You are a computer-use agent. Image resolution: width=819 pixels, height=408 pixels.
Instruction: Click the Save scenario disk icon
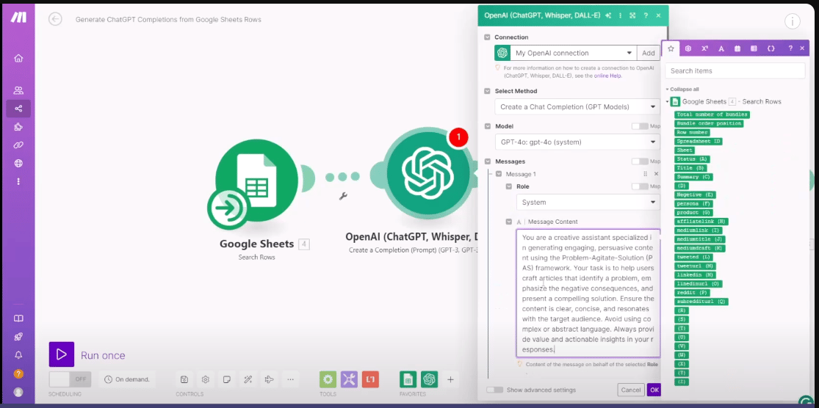pos(184,379)
